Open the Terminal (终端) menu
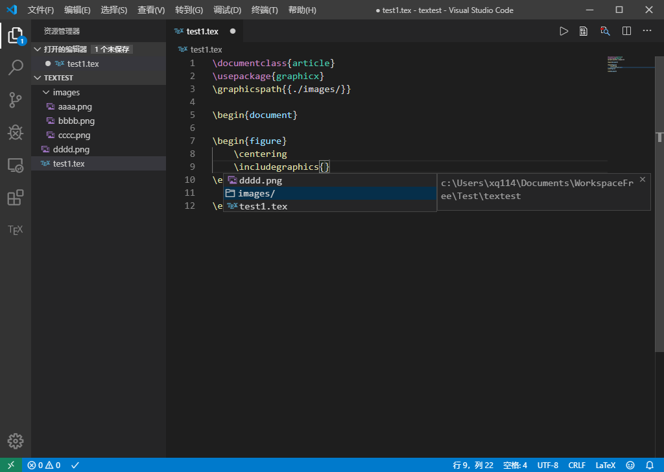Image resolution: width=664 pixels, height=472 pixels. pyautogui.click(x=265, y=10)
